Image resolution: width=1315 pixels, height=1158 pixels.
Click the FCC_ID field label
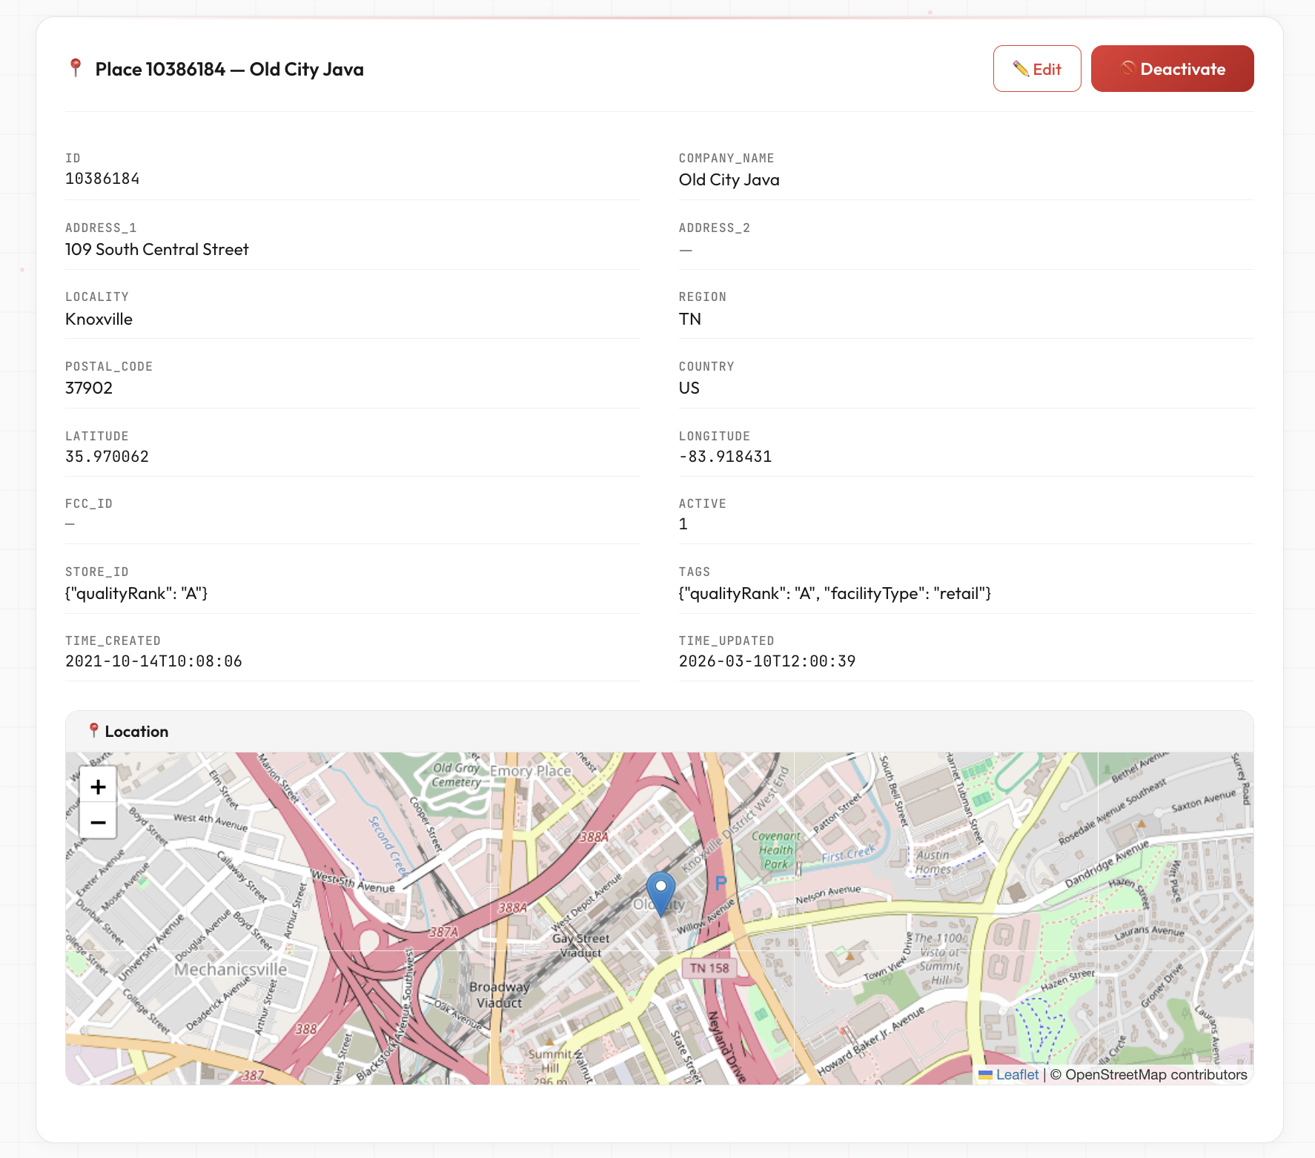(x=89, y=504)
